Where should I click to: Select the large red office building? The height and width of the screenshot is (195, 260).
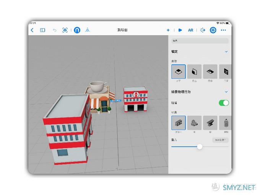click(68, 129)
